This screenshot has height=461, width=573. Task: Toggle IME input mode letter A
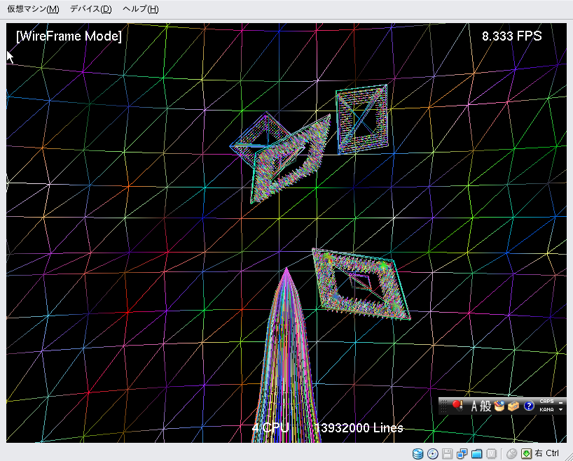474,406
